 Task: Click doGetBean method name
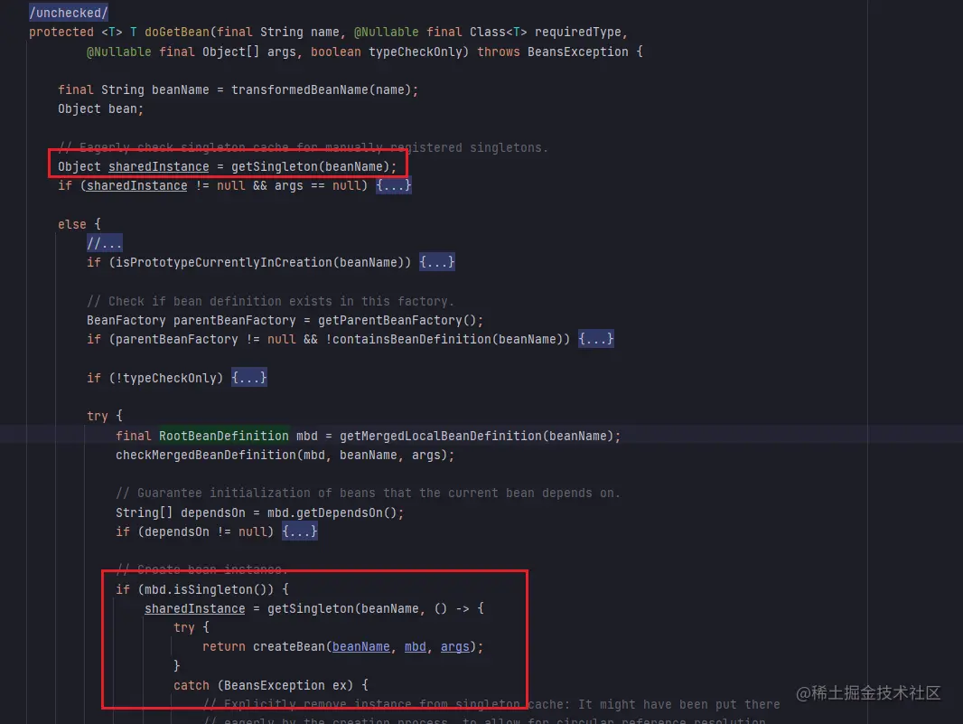coord(177,32)
